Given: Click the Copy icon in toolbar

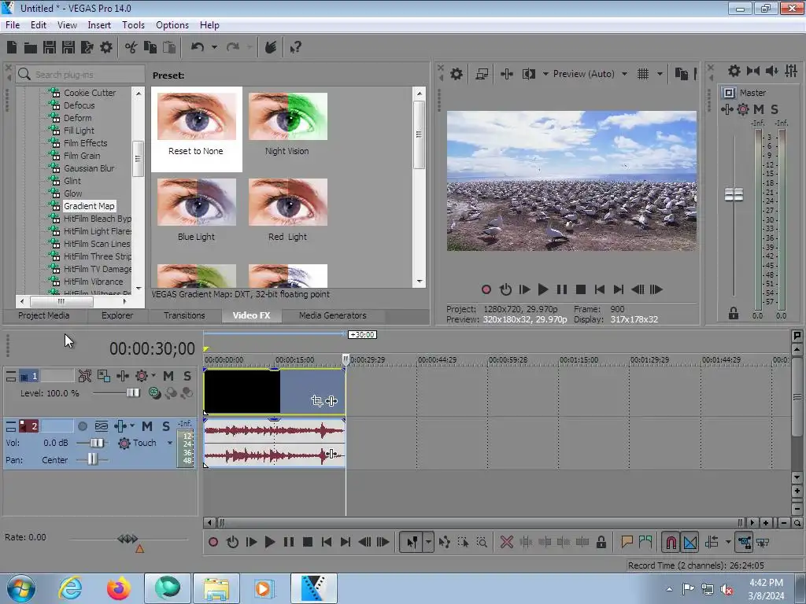Looking at the screenshot, I should (150, 47).
